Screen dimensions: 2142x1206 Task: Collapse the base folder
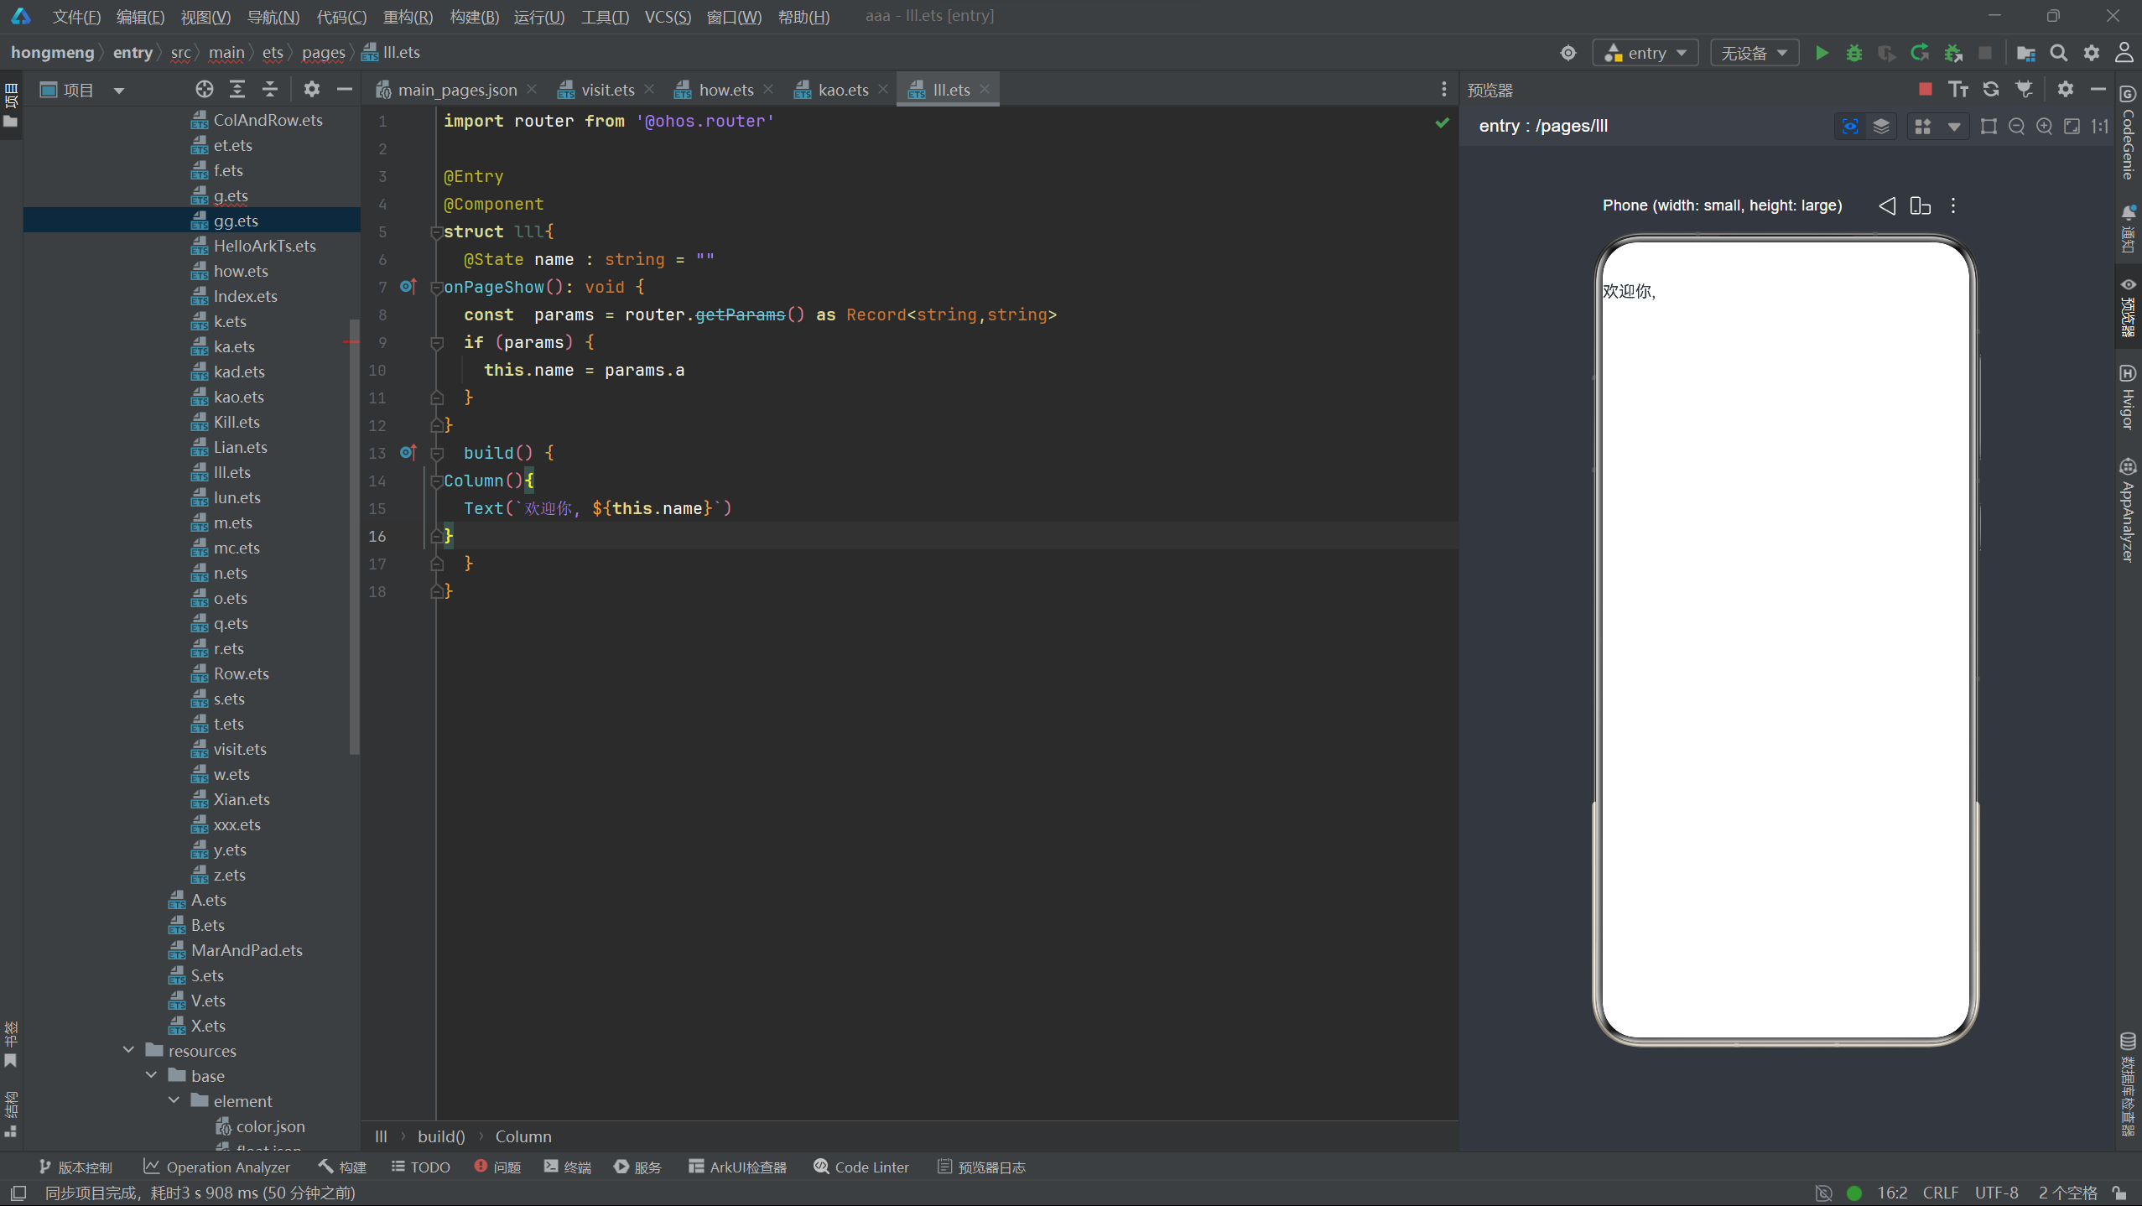151,1075
